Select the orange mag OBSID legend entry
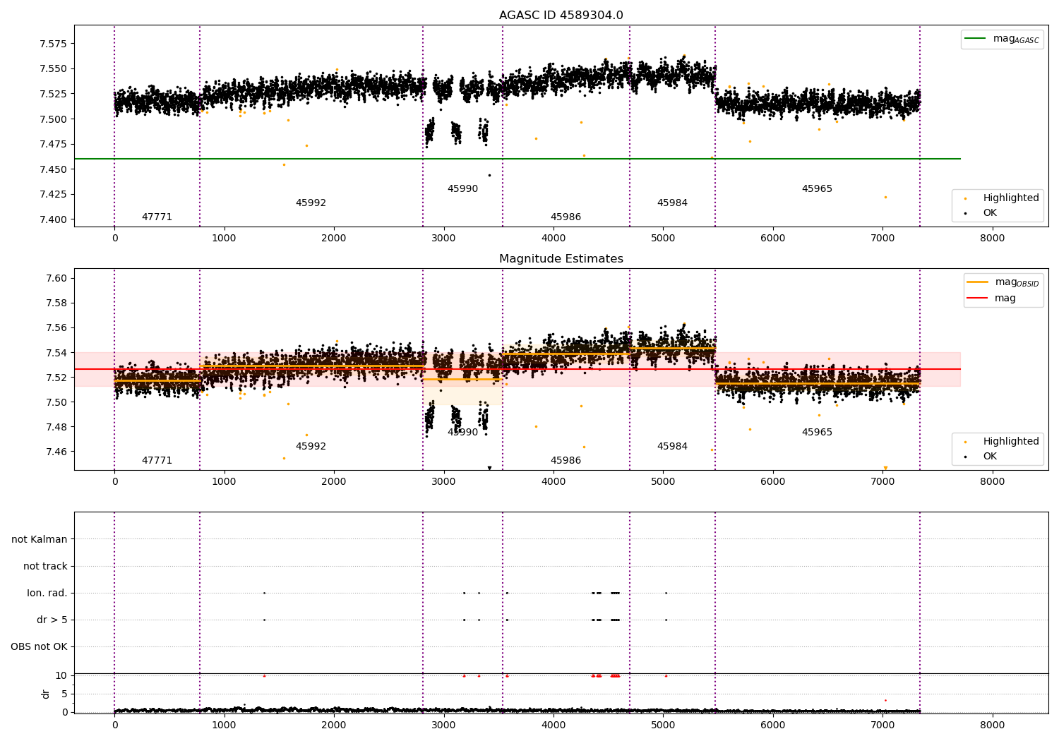Viewport: 1059px width, 741px height. click(1003, 282)
